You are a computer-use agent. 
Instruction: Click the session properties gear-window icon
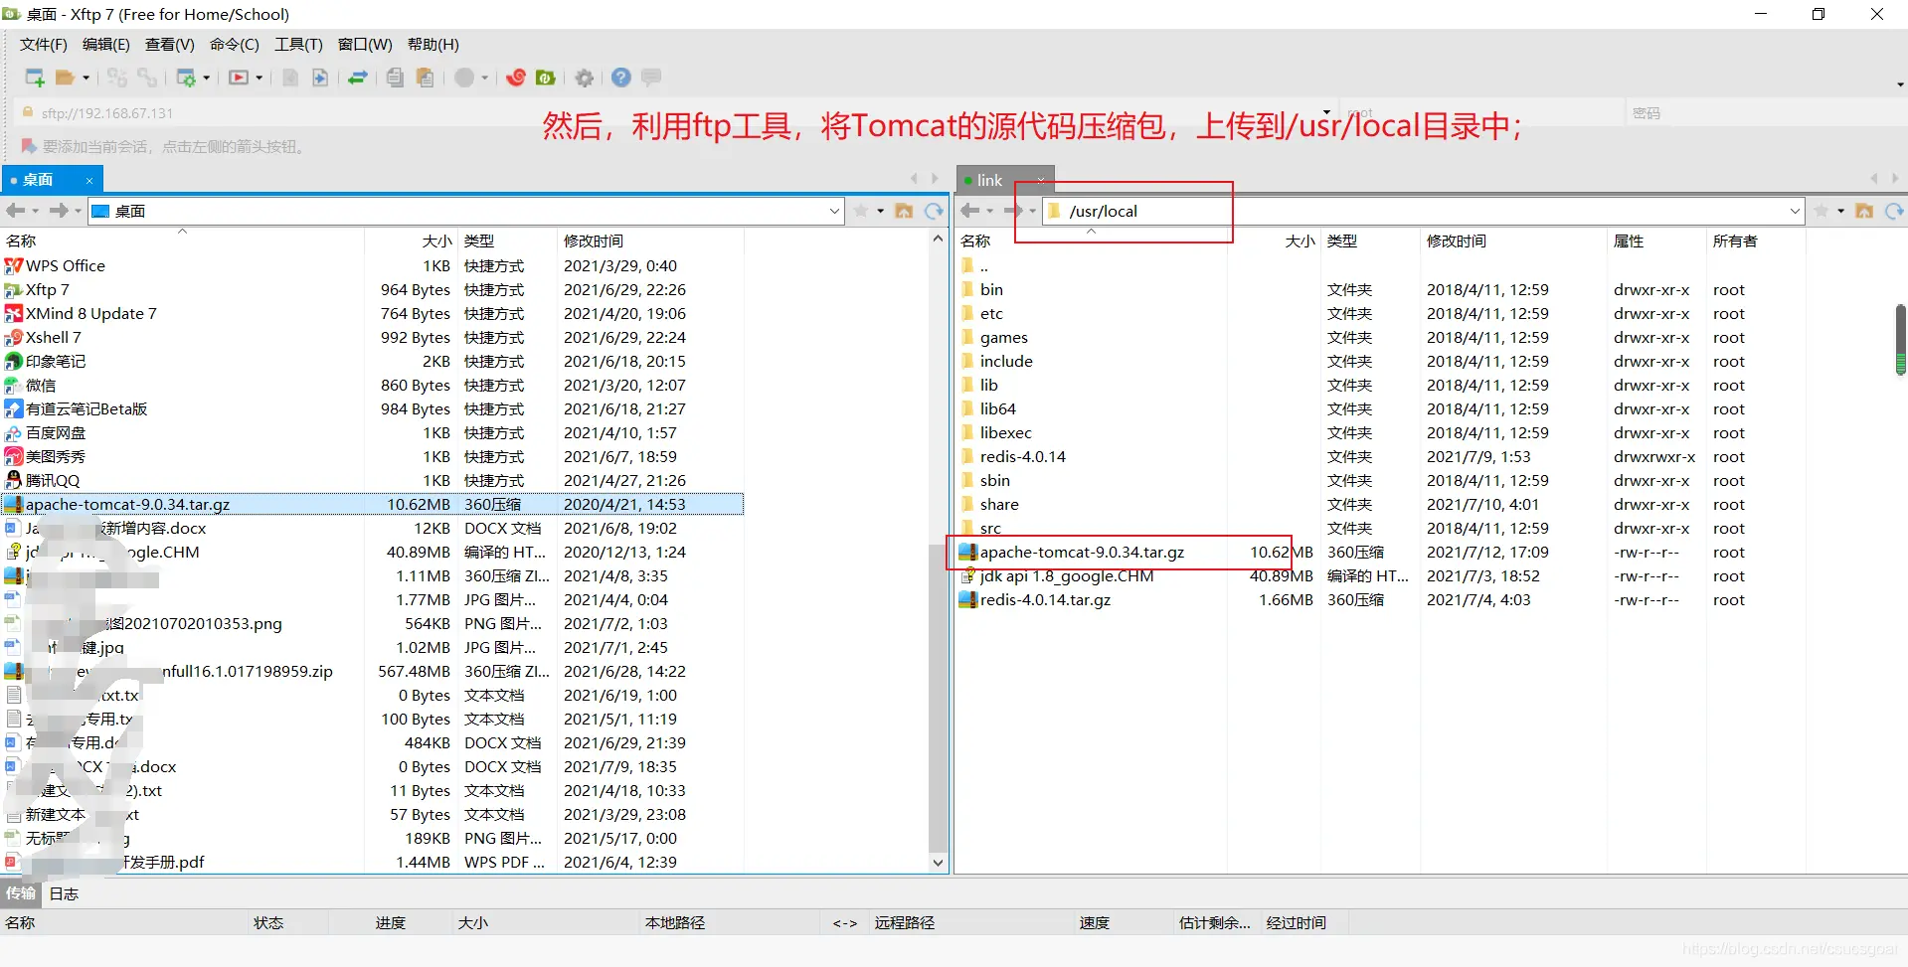point(186,78)
